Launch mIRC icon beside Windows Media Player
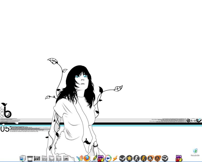This screenshot has height=162, width=202. 101,158
